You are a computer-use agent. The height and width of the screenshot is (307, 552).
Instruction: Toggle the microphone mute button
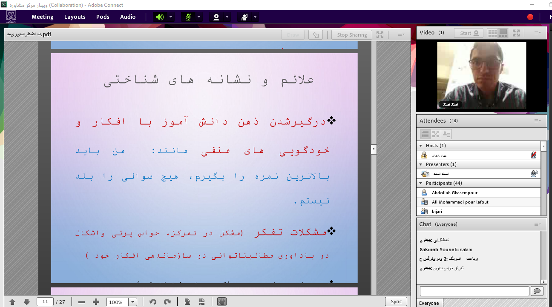[188, 17]
